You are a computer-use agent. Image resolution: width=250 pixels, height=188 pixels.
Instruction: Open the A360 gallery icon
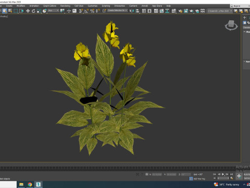point(203,11)
